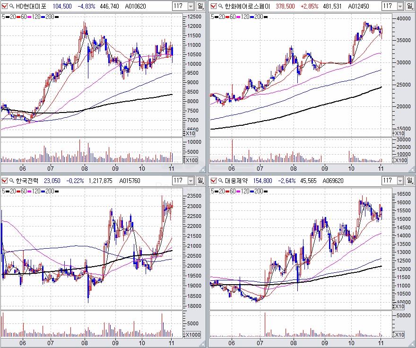416x348 pixels.
Task: Click the 일 period button on 대웅제약 chart
Action: click(x=409, y=180)
